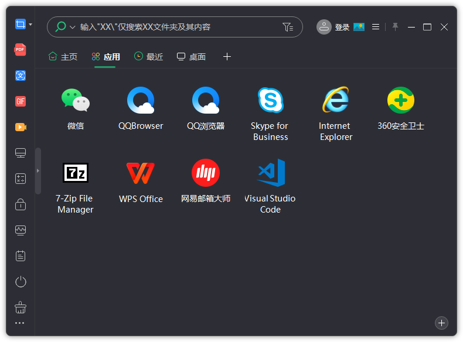Click the round add app plus button
Image resolution: width=463 pixels, height=342 pixels.
tap(441, 323)
